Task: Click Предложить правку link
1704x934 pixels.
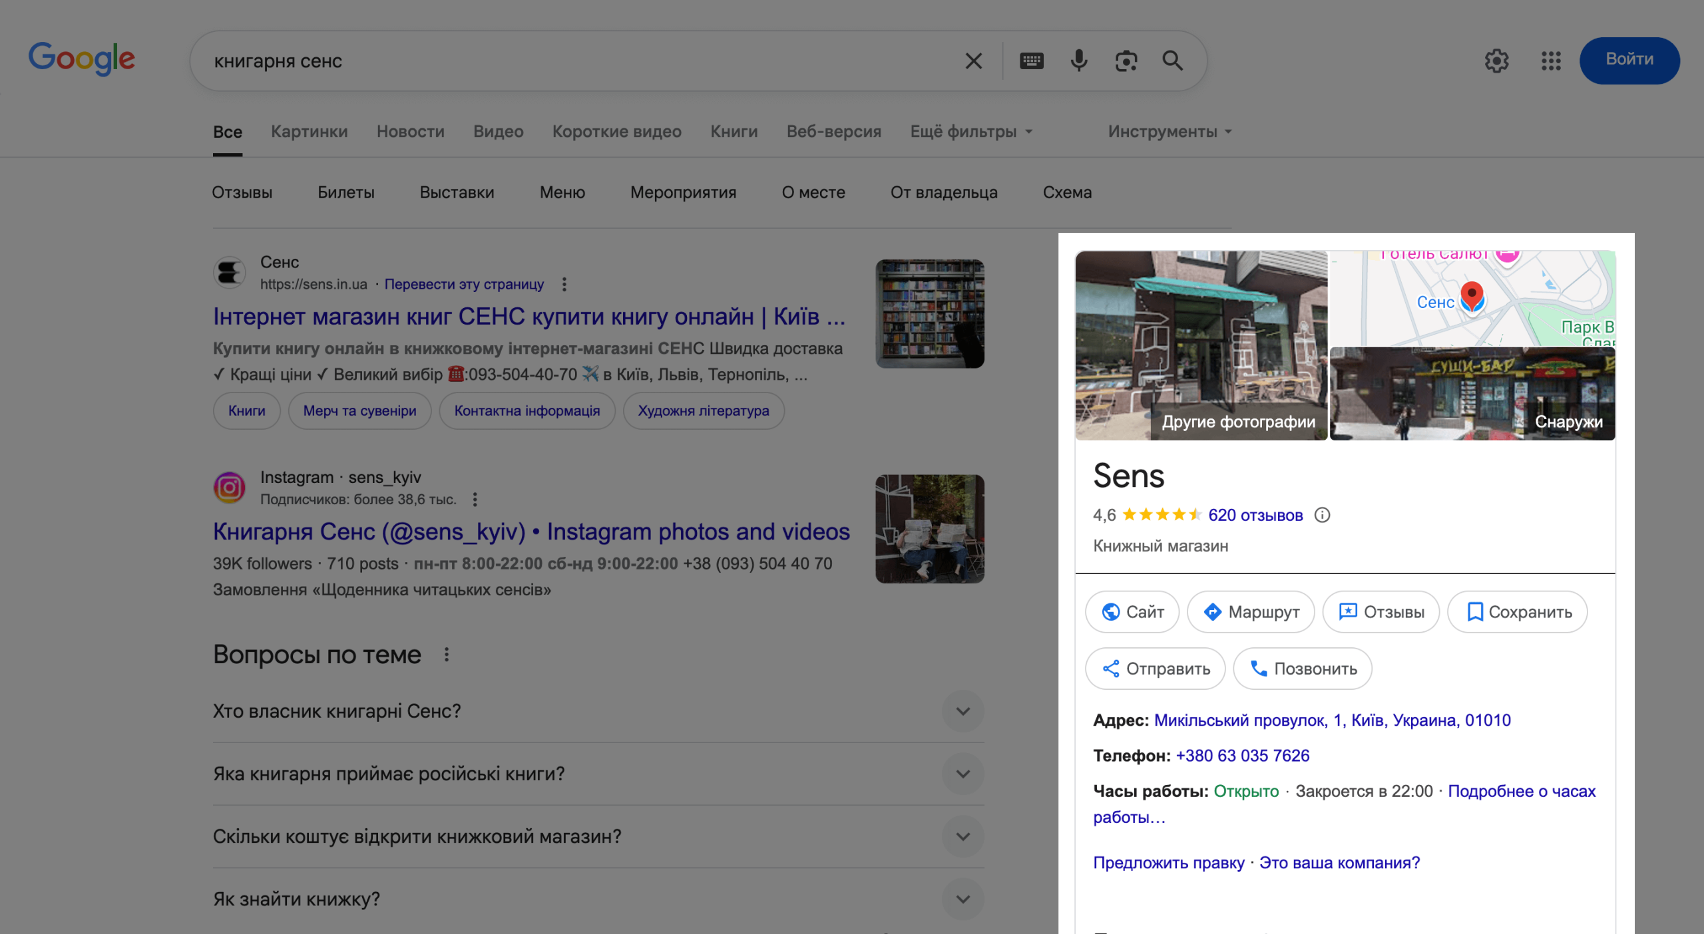Action: click(1169, 863)
